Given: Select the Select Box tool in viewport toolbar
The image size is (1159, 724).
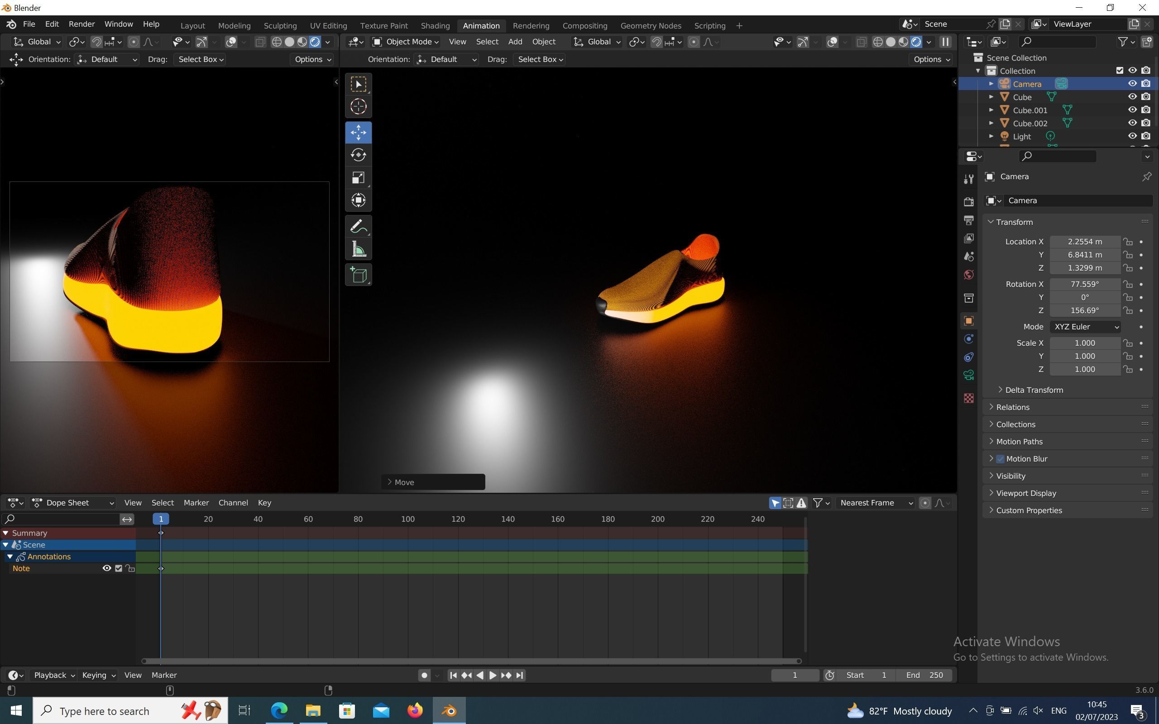Looking at the screenshot, I should 358,84.
